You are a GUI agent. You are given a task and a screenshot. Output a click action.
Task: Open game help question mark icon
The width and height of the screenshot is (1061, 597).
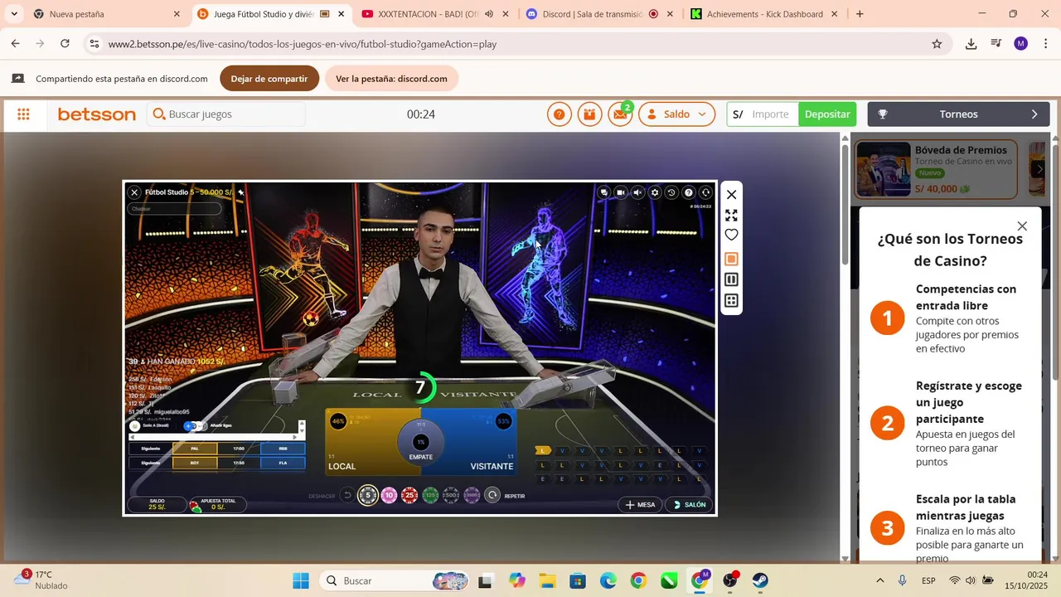[x=689, y=192]
